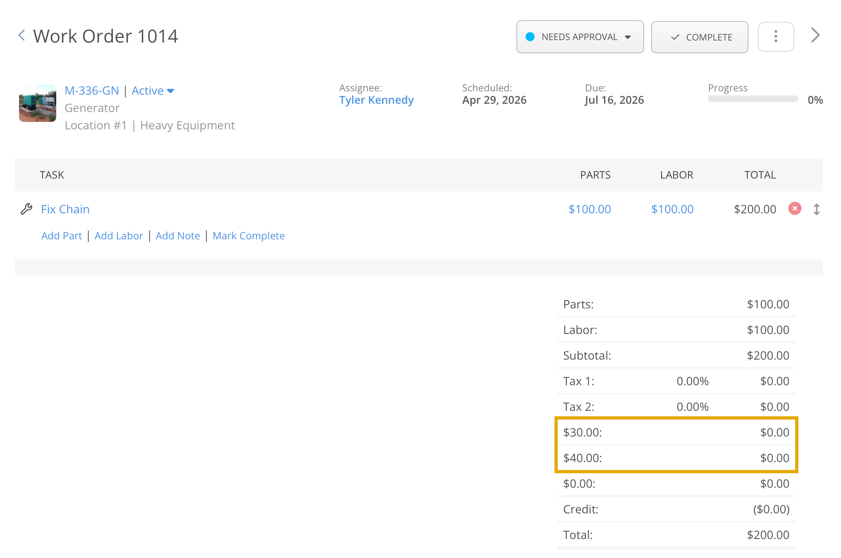Image resolution: width=841 pixels, height=558 pixels.
Task: Click the Complete button
Action: point(700,37)
